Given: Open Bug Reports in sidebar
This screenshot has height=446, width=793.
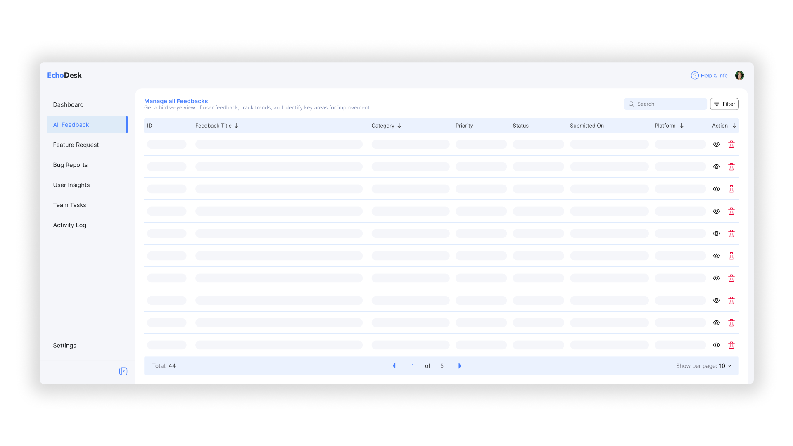Looking at the screenshot, I should coord(70,165).
